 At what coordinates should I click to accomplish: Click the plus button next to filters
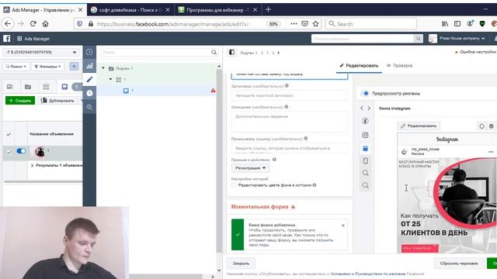pos(74,66)
